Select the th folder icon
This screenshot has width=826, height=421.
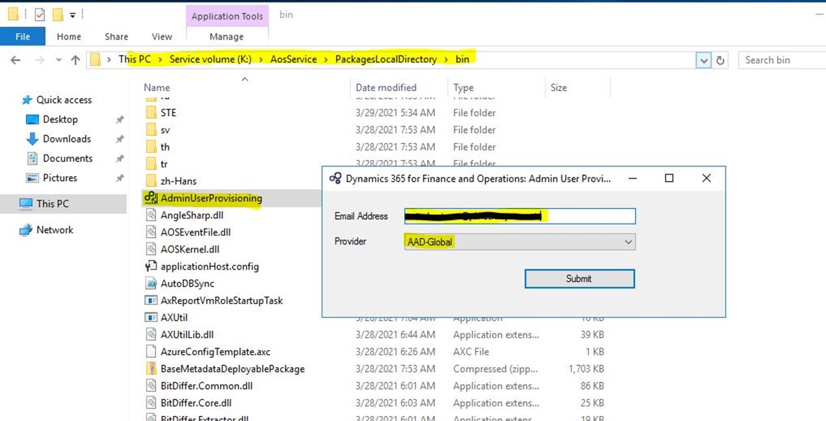tap(151, 147)
